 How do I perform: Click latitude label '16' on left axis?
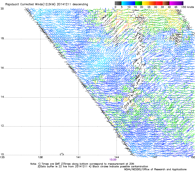coord(2,68)
